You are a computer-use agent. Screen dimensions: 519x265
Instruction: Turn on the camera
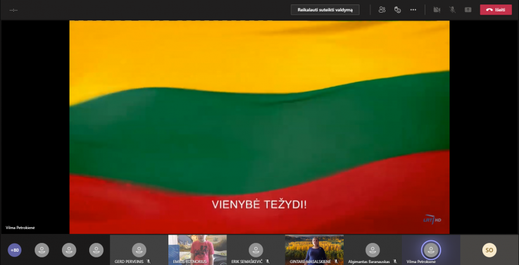[437, 9]
